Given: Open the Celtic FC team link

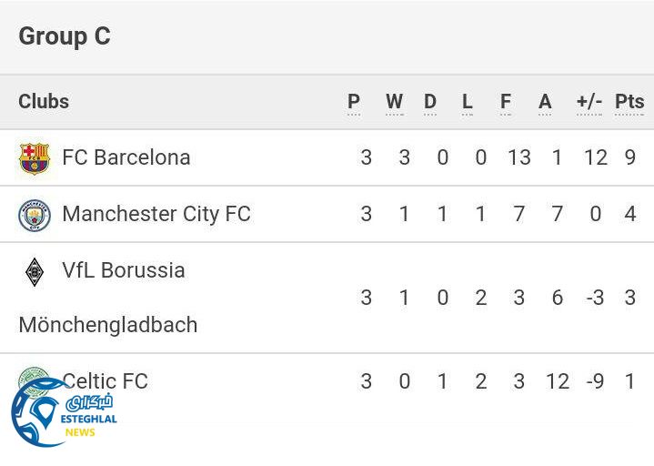Looking at the screenshot, I should click(x=105, y=380).
